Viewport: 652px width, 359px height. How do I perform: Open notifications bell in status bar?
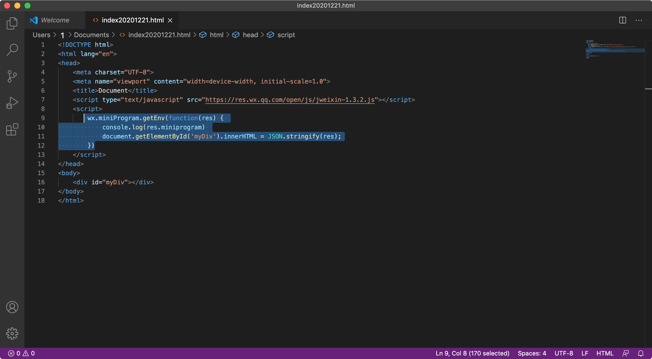tap(641, 353)
